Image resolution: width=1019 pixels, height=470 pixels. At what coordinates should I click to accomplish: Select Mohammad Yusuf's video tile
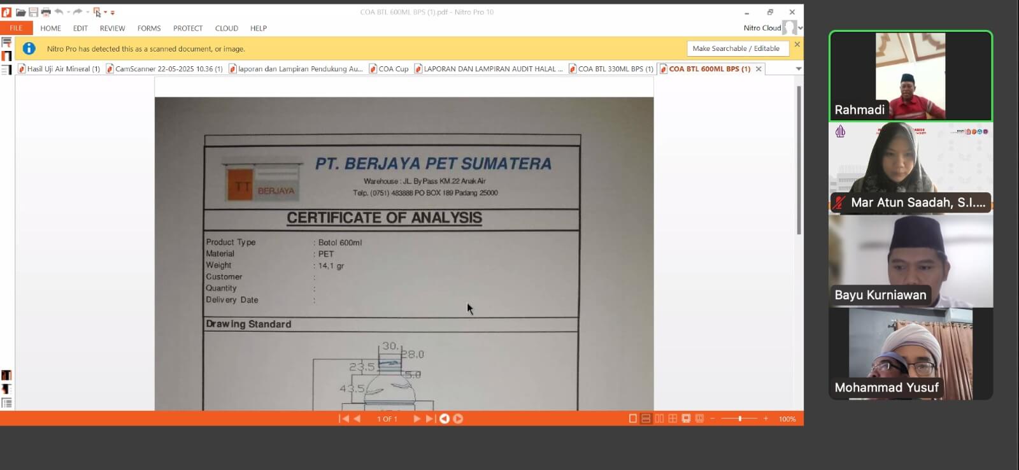tap(911, 353)
